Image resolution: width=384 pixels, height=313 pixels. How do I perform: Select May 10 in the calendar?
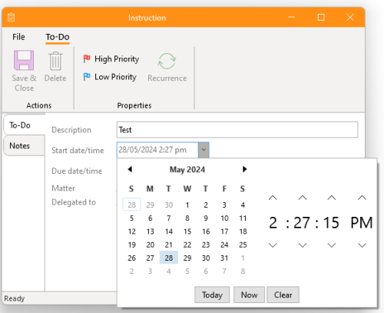tap(224, 218)
